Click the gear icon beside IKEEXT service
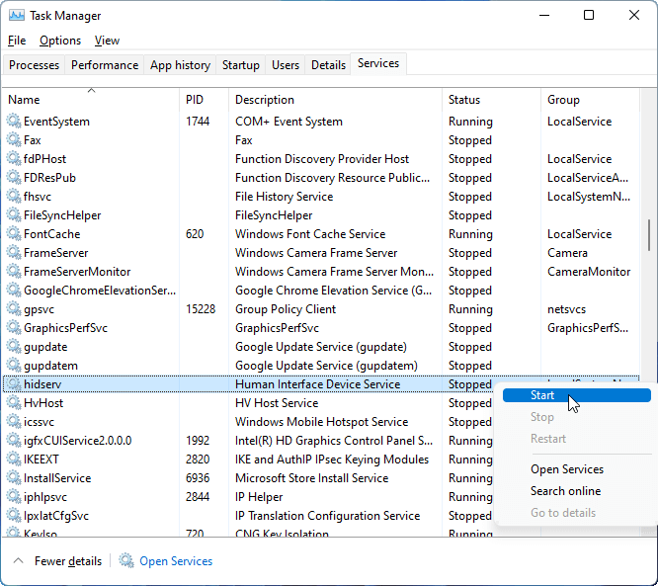The image size is (658, 586). [x=14, y=459]
